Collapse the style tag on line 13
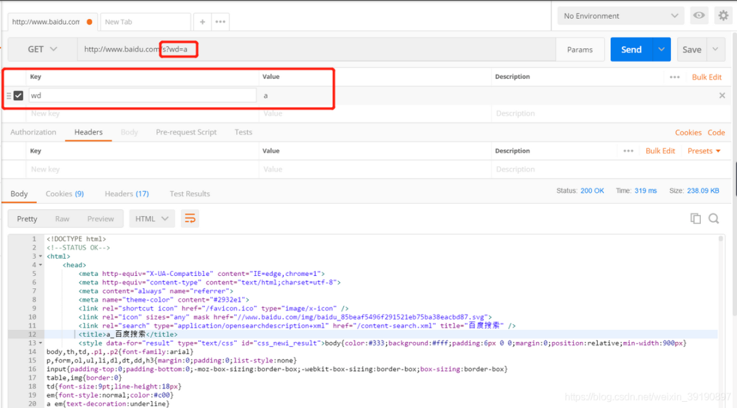The height and width of the screenshot is (408, 737). [x=40, y=343]
